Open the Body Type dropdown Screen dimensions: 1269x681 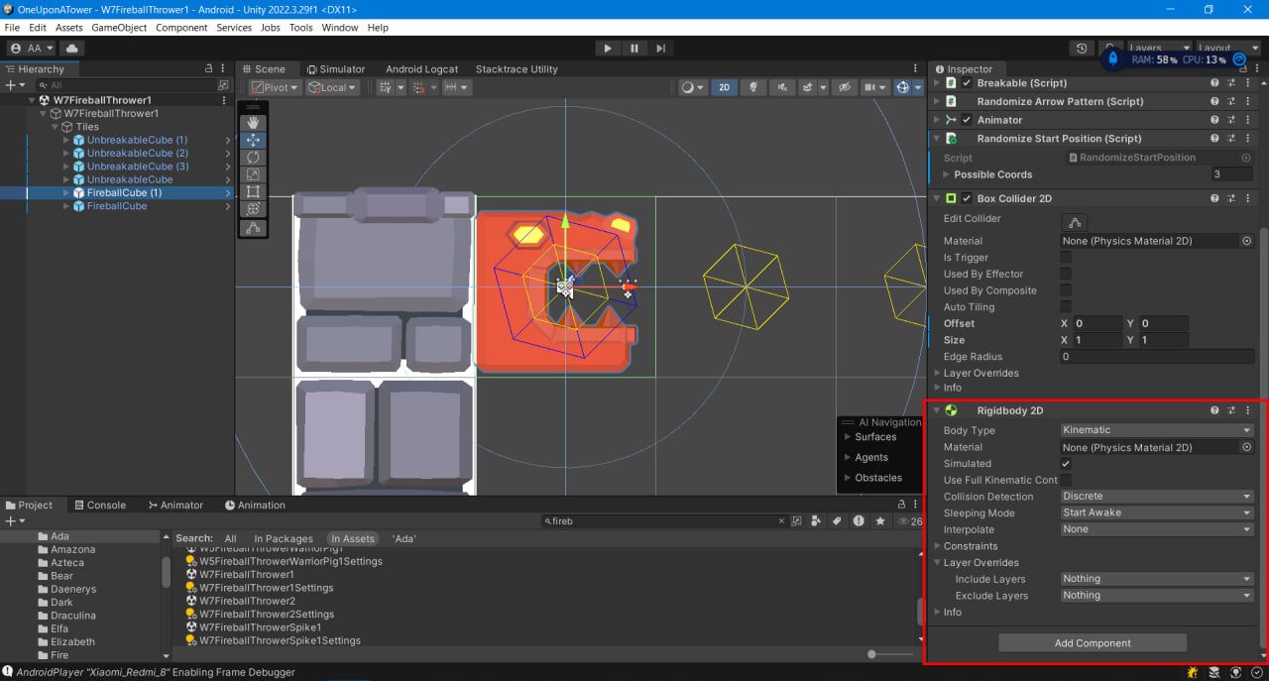1155,429
